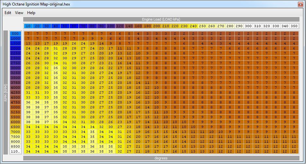The width and height of the screenshot is (306, 164).
Task: Open the Help menu
Action: [x=31, y=13]
